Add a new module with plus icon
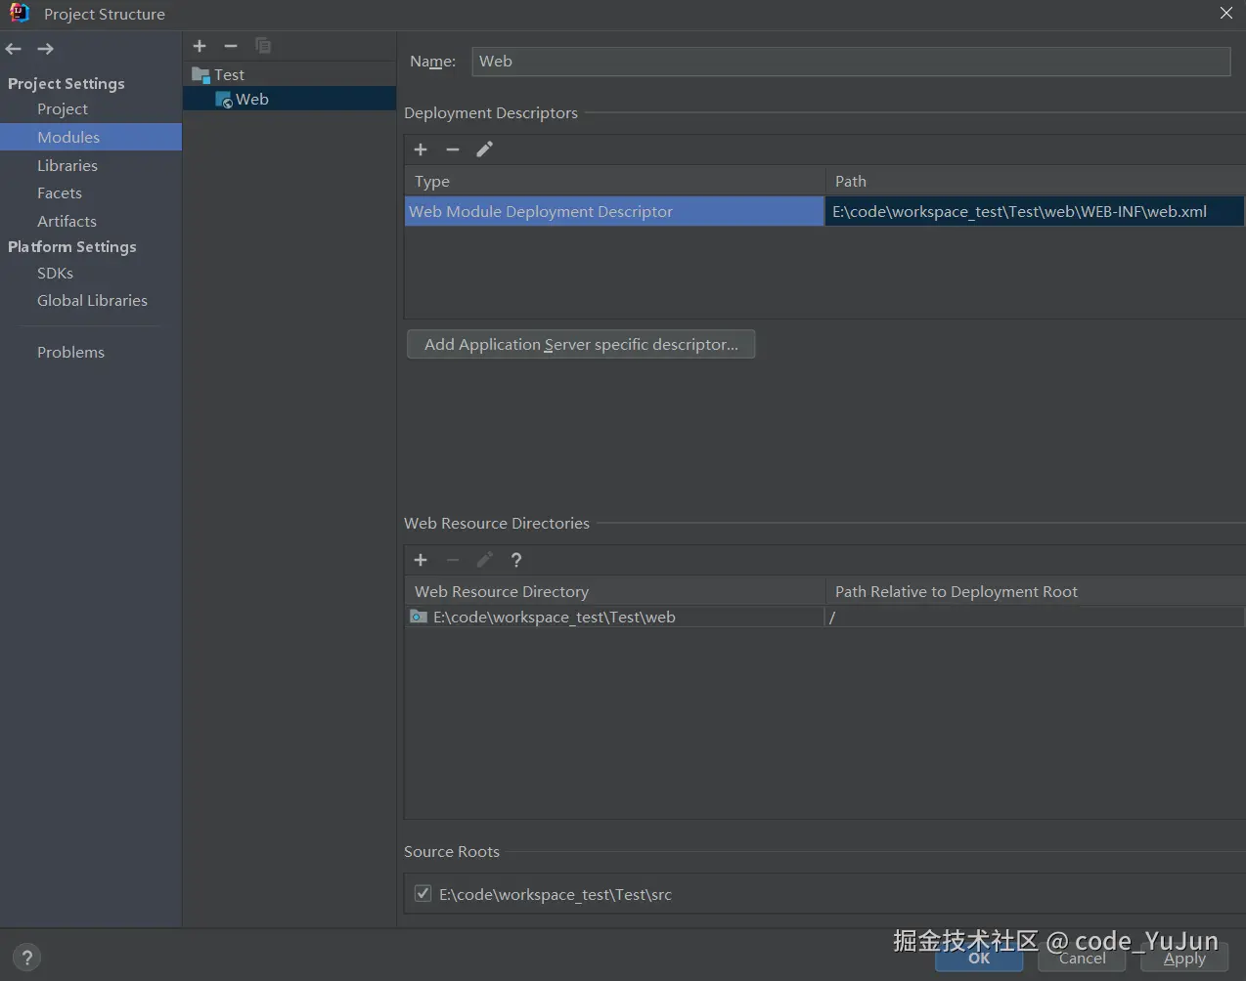1246x981 pixels. [x=200, y=46]
